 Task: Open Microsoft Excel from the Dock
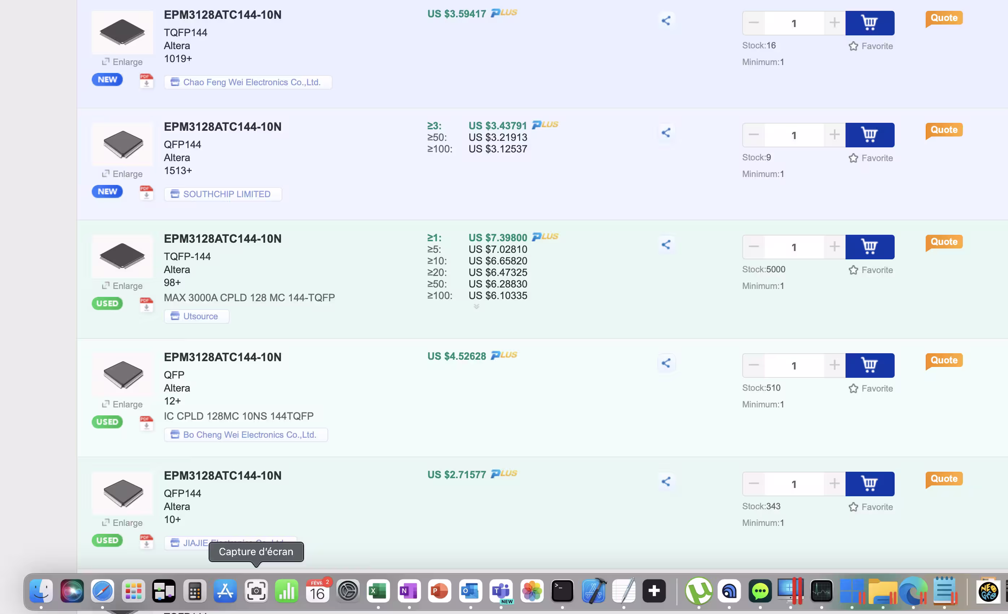click(x=378, y=591)
